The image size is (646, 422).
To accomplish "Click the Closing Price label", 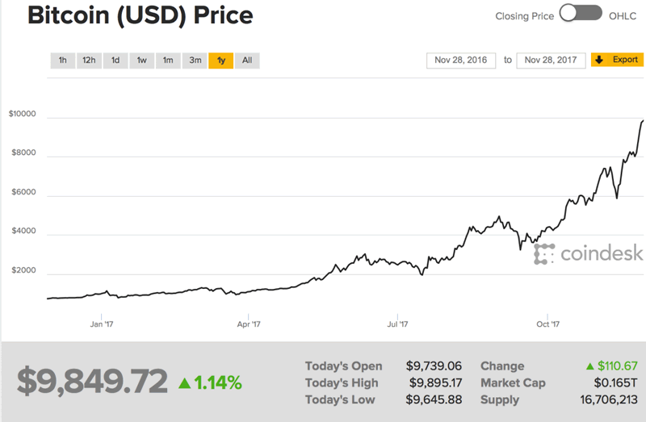I will click(x=522, y=14).
